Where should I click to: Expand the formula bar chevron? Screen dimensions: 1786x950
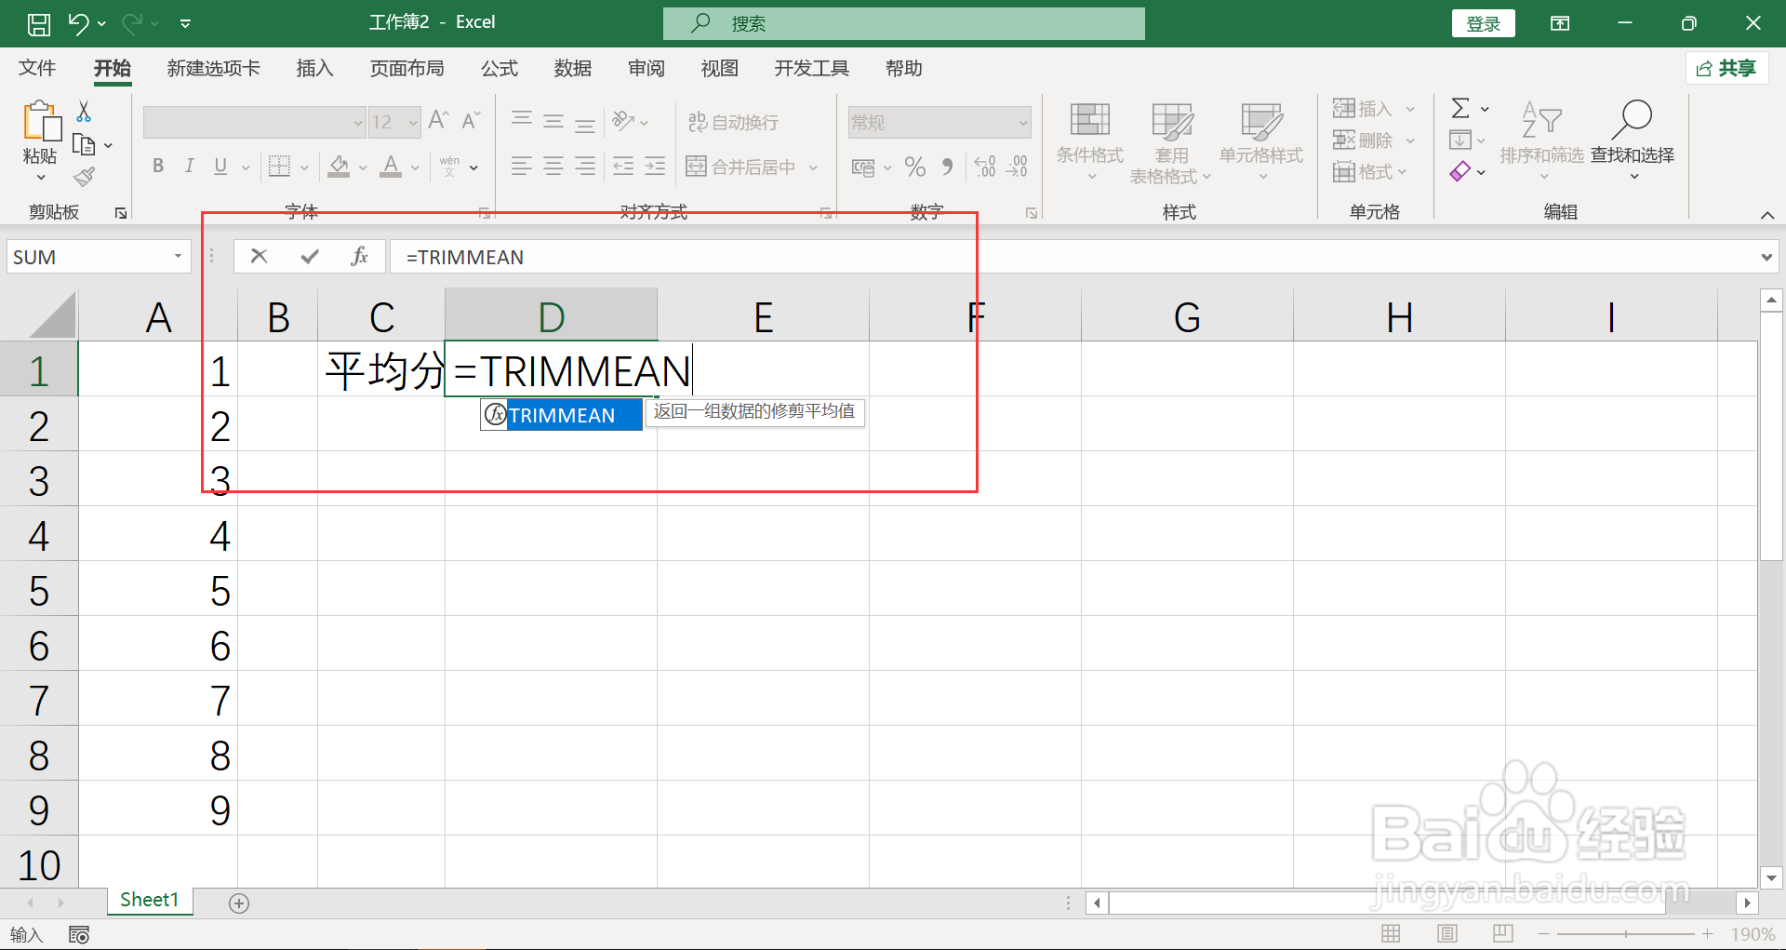[1766, 258]
